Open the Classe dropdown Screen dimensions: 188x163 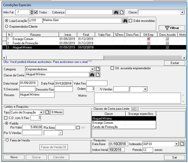pos(182,12)
